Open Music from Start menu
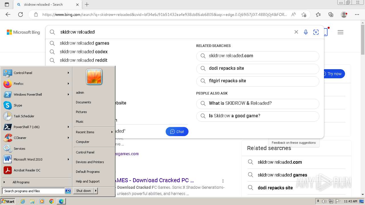 pos(94,122)
